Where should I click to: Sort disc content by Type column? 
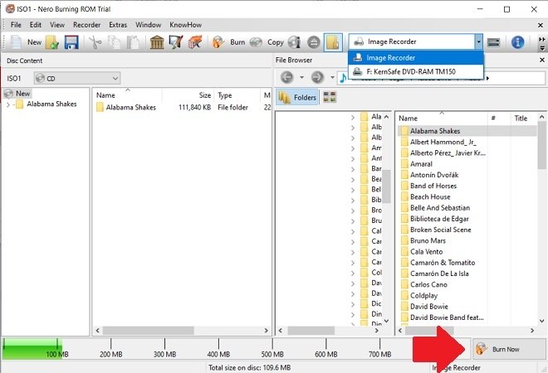(x=237, y=94)
